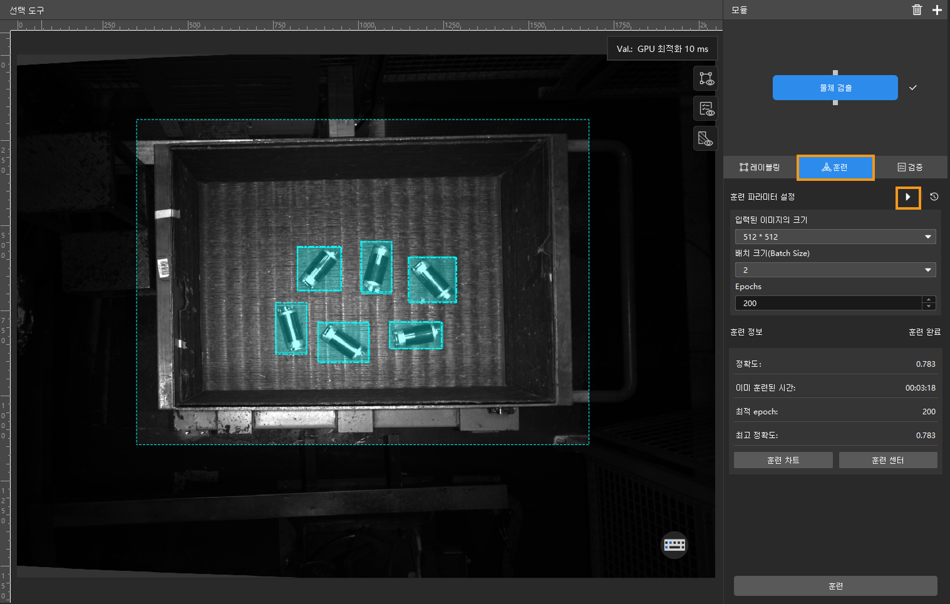Open the input image size 512 * 512 dropdown

(835, 237)
